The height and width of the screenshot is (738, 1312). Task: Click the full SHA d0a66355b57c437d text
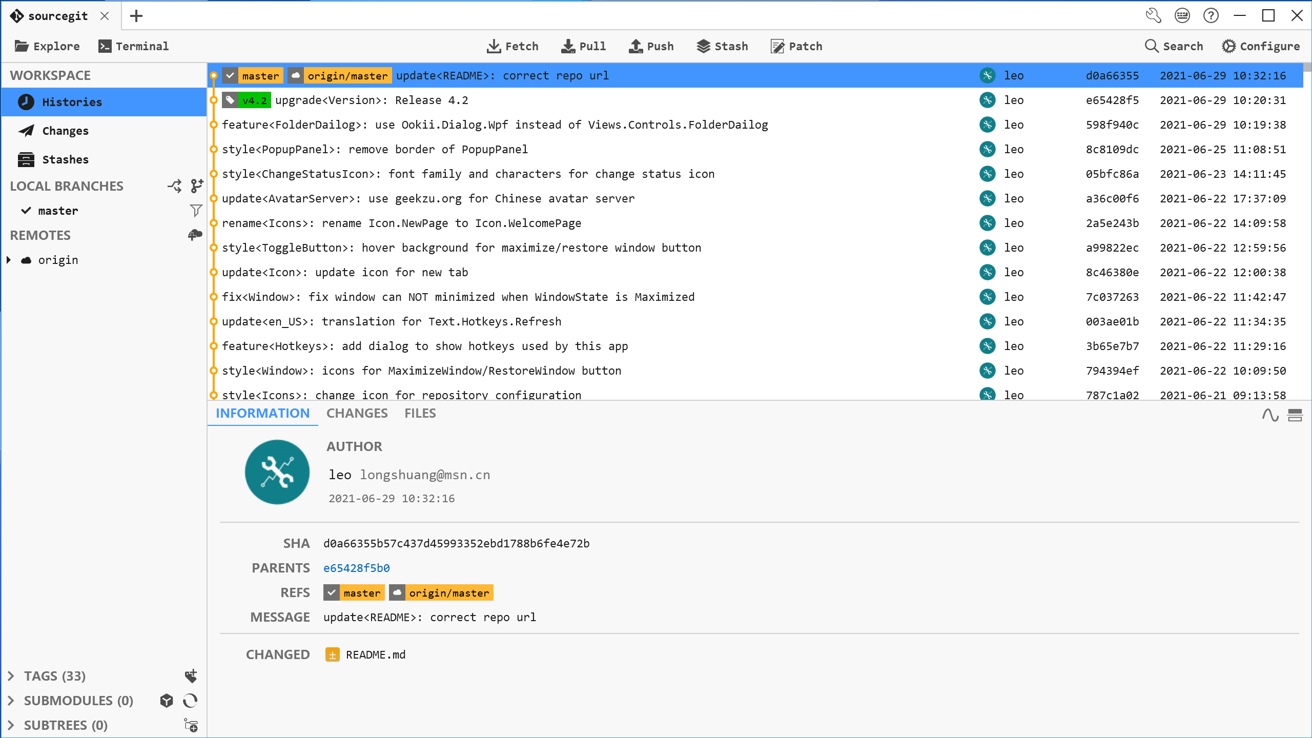pos(456,543)
